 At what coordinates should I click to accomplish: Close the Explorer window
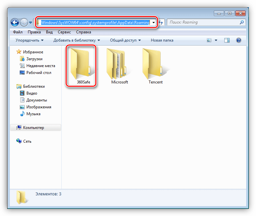(x=240, y=13)
